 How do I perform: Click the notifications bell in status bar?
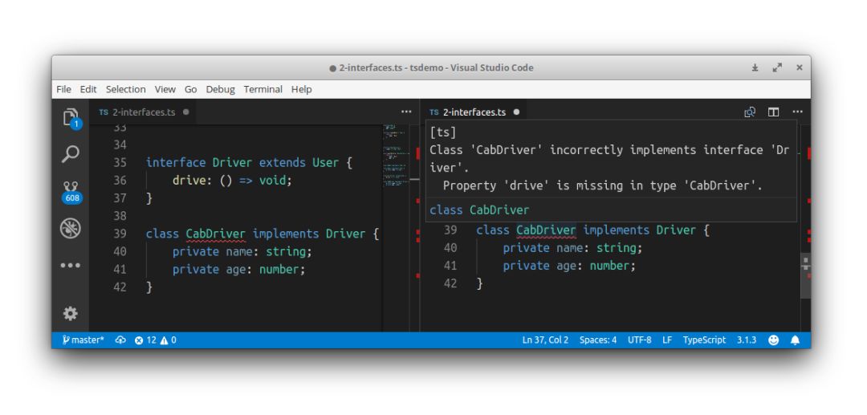click(795, 340)
